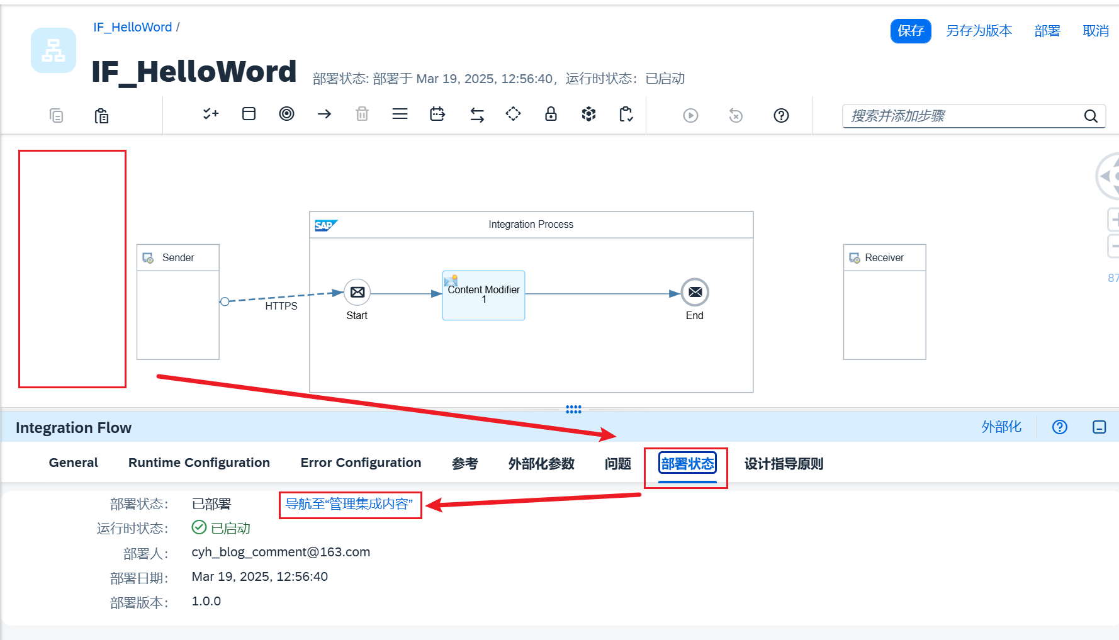Click the message transformers swap-arrows icon
Screen dimensions: 1119x640
point(477,115)
